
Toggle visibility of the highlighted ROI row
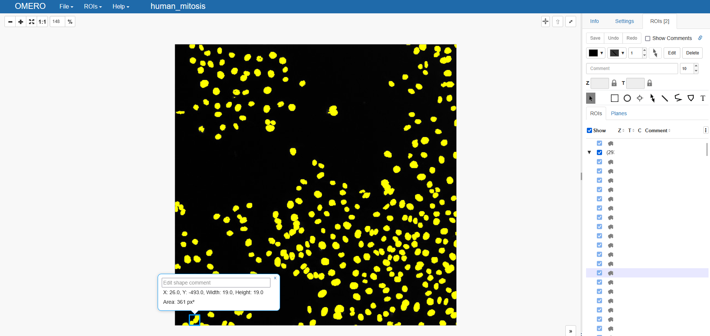(x=599, y=273)
